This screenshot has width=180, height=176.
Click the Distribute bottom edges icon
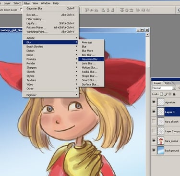tap(131, 10)
